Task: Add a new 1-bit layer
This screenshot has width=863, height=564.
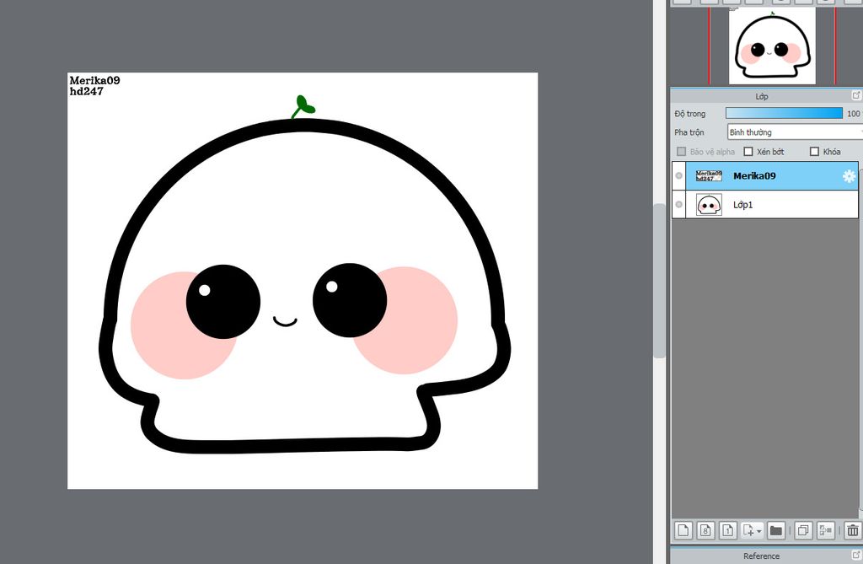Action: [727, 530]
